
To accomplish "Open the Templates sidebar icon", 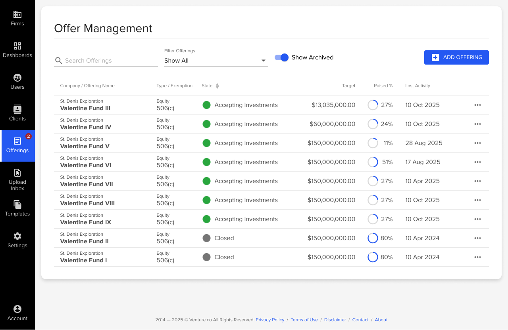I will click(x=17, y=205).
